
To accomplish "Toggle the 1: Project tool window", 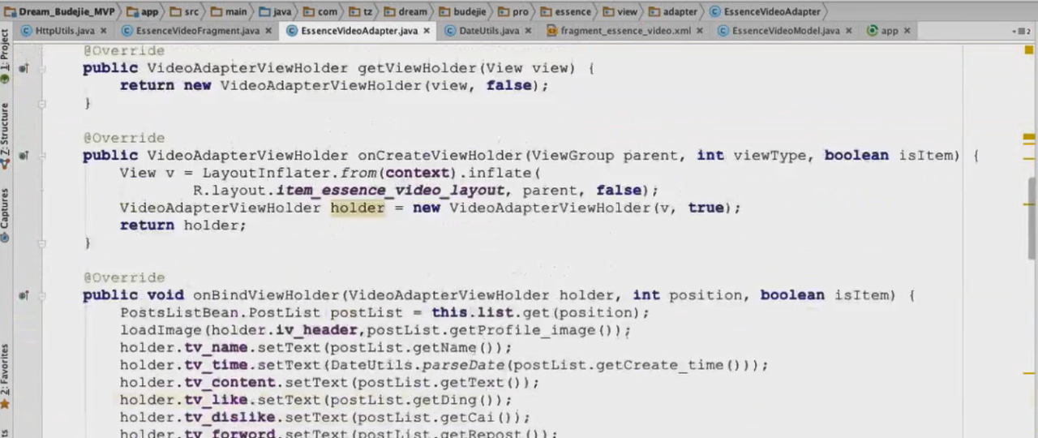I will coord(5,58).
